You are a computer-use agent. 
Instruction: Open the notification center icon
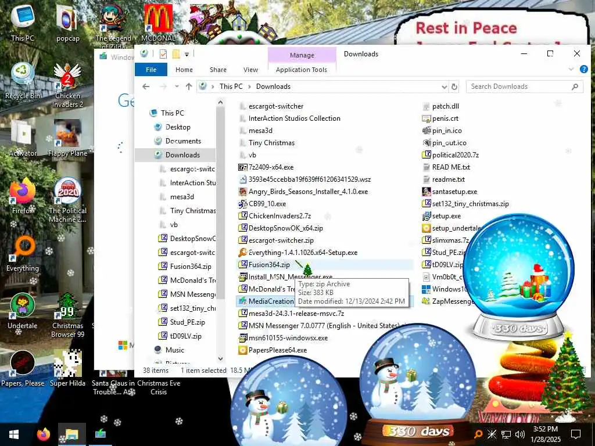[x=576, y=434]
